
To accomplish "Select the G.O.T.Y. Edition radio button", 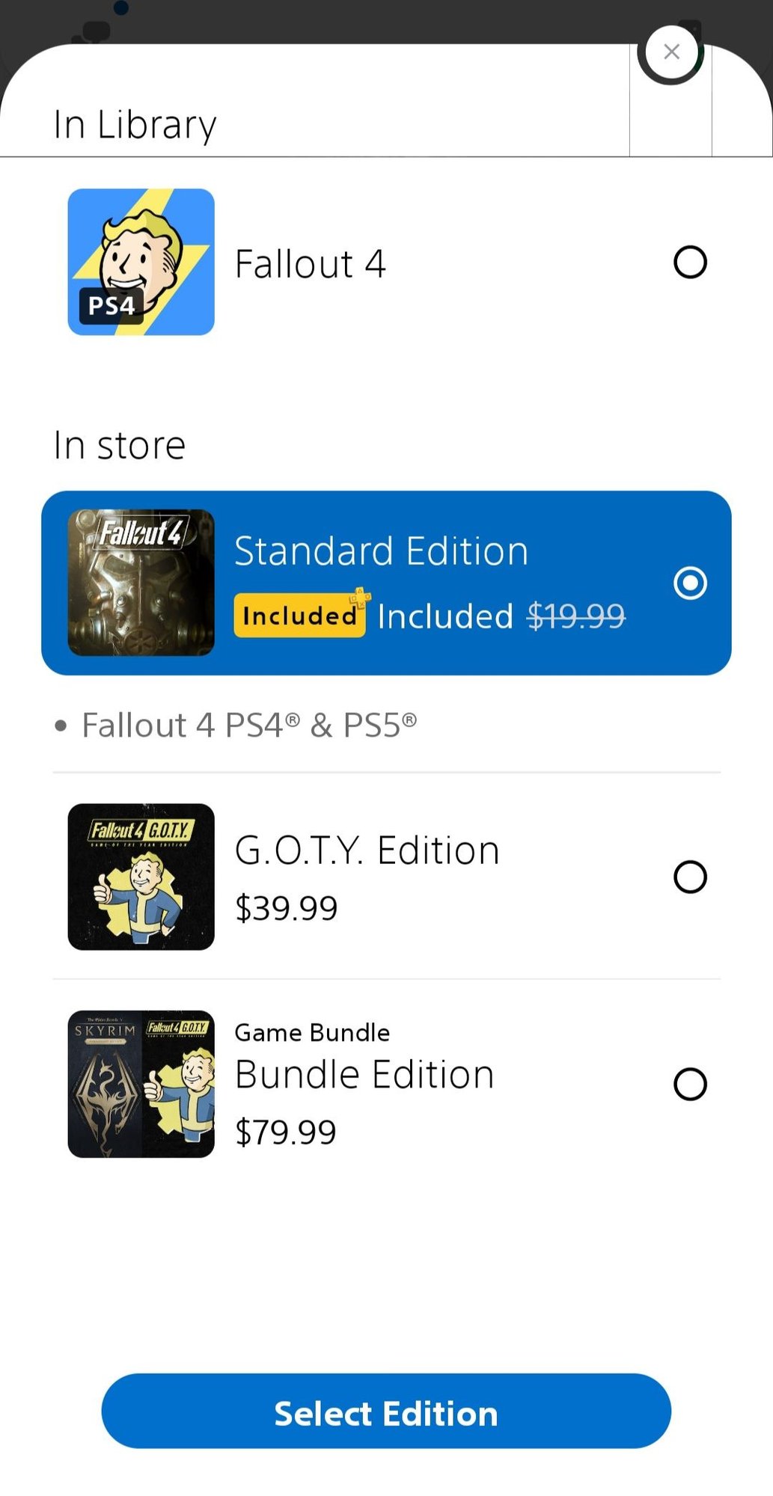I will (x=689, y=877).
